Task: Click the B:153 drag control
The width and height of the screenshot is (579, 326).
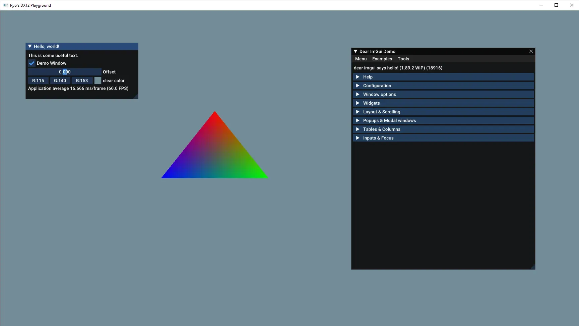Action: tap(82, 80)
